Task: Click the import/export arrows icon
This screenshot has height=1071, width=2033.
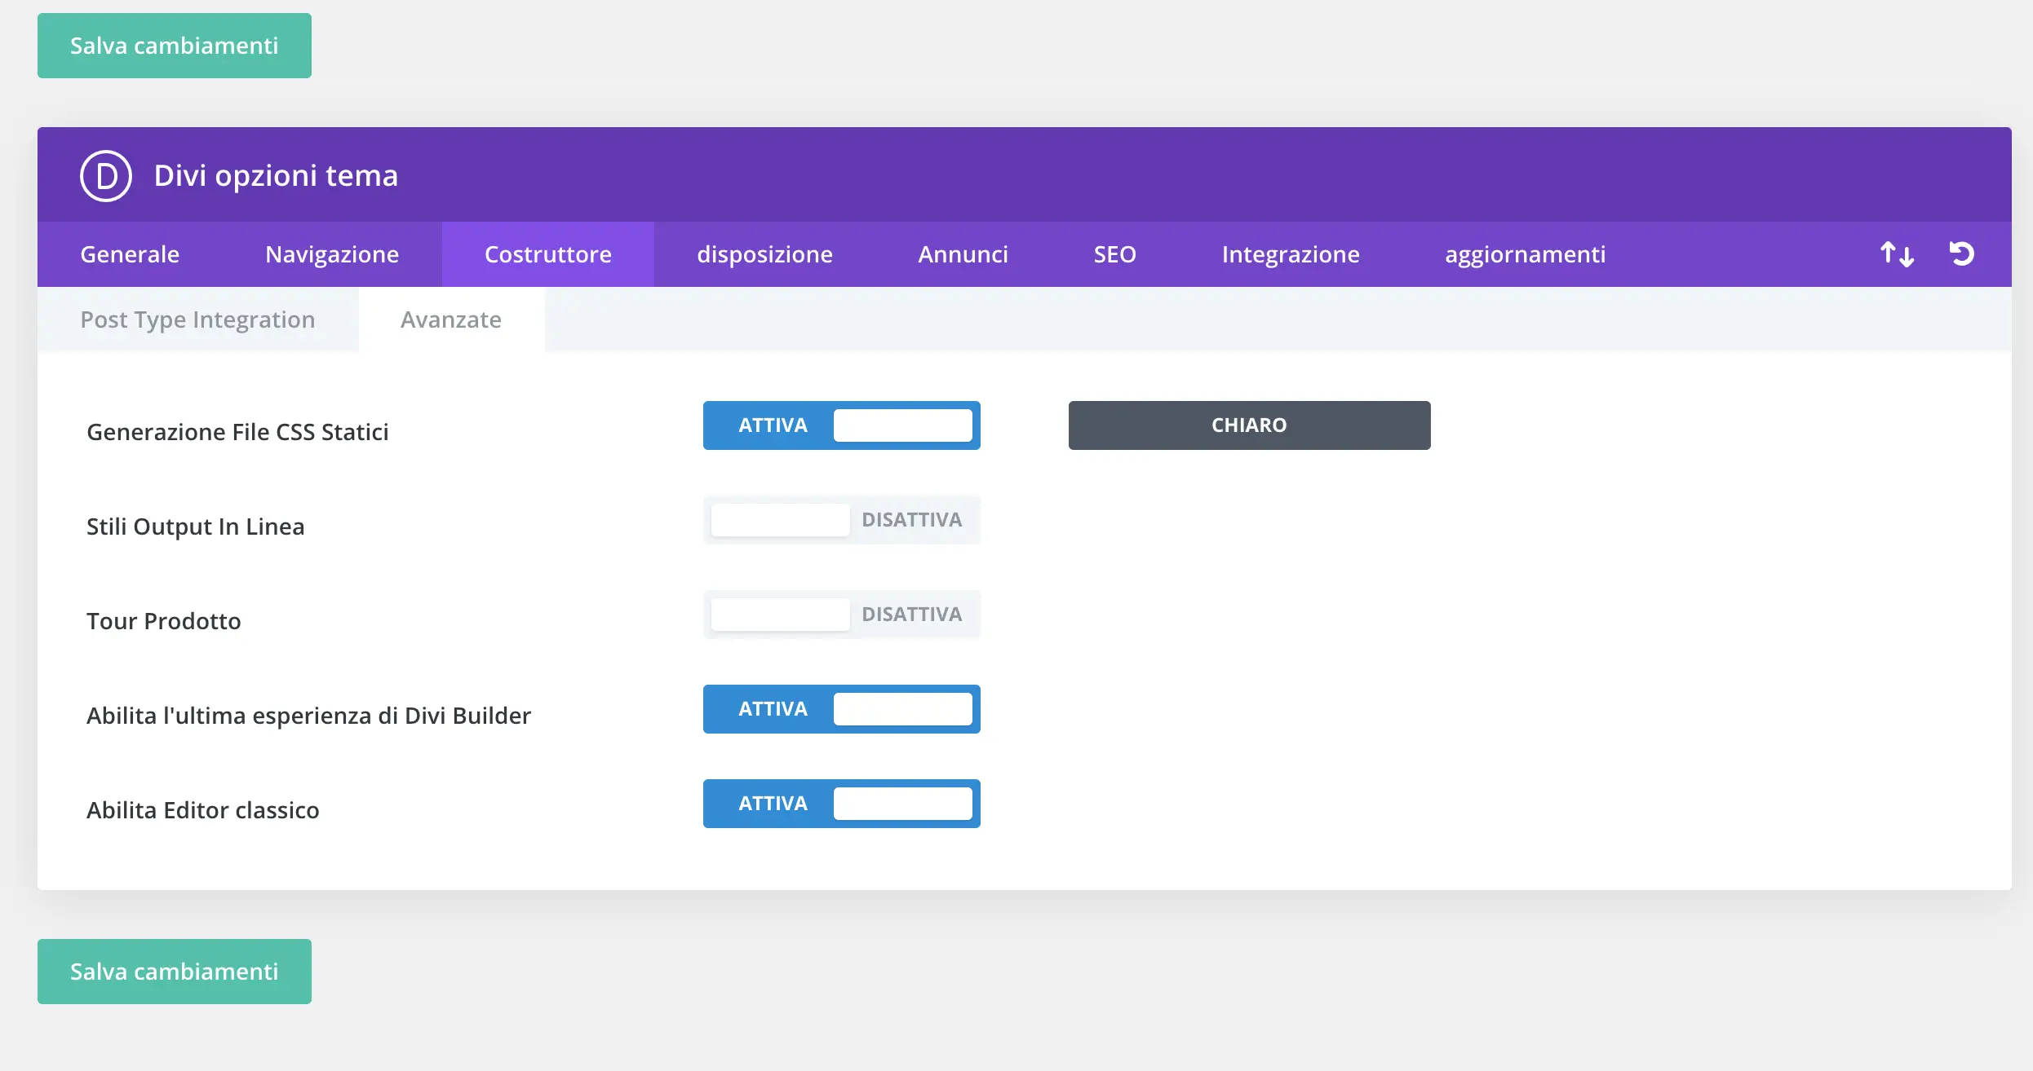Action: click(1897, 254)
